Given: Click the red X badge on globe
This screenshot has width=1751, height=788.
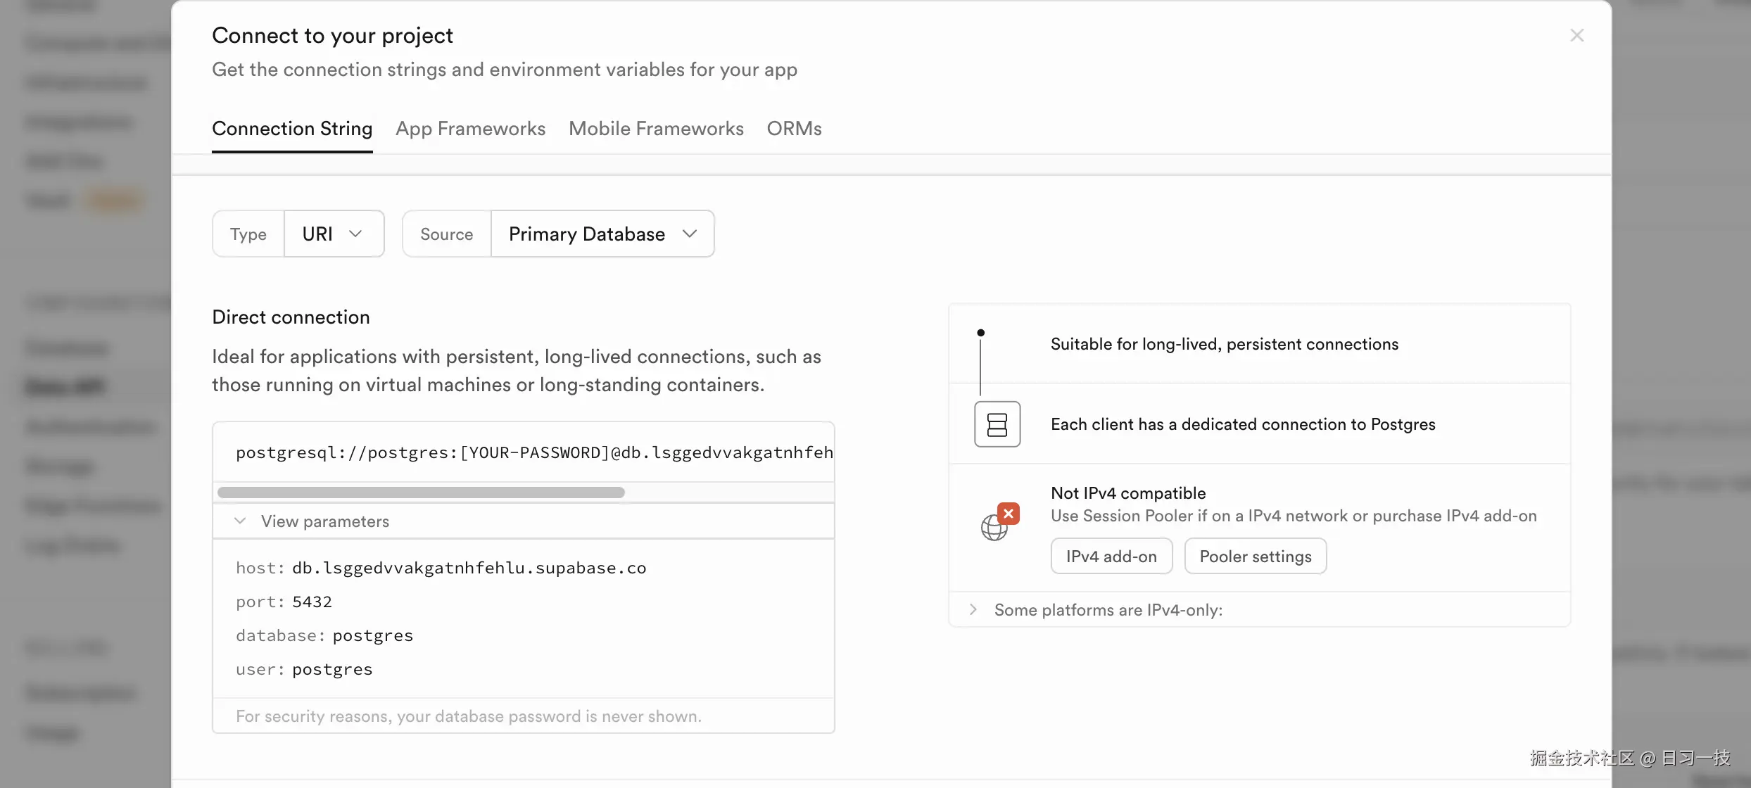Looking at the screenshot, I should click(1009, 514).
